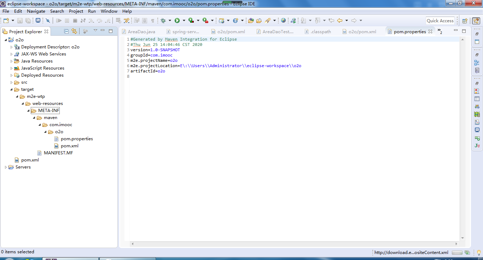This screenshot has width=483, height=260.
Task: Open the Project menu
Action: tap(76, 11)
